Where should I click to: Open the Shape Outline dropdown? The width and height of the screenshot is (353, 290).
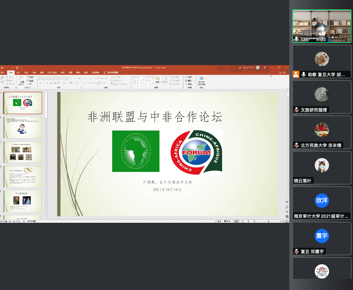175,80
